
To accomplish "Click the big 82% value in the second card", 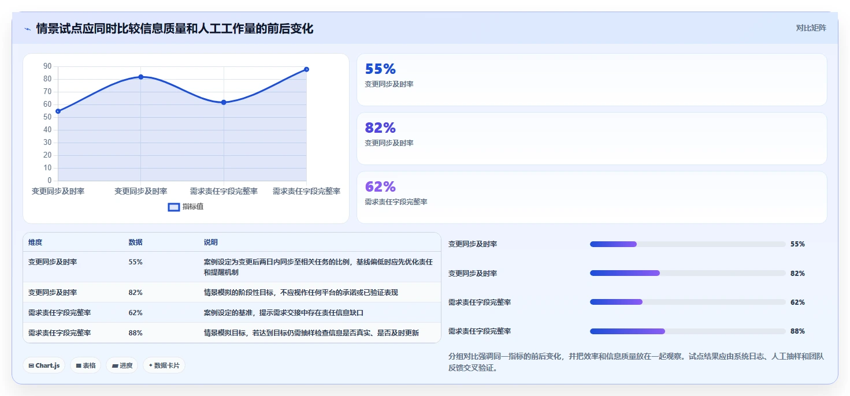I will click(380, 128).
